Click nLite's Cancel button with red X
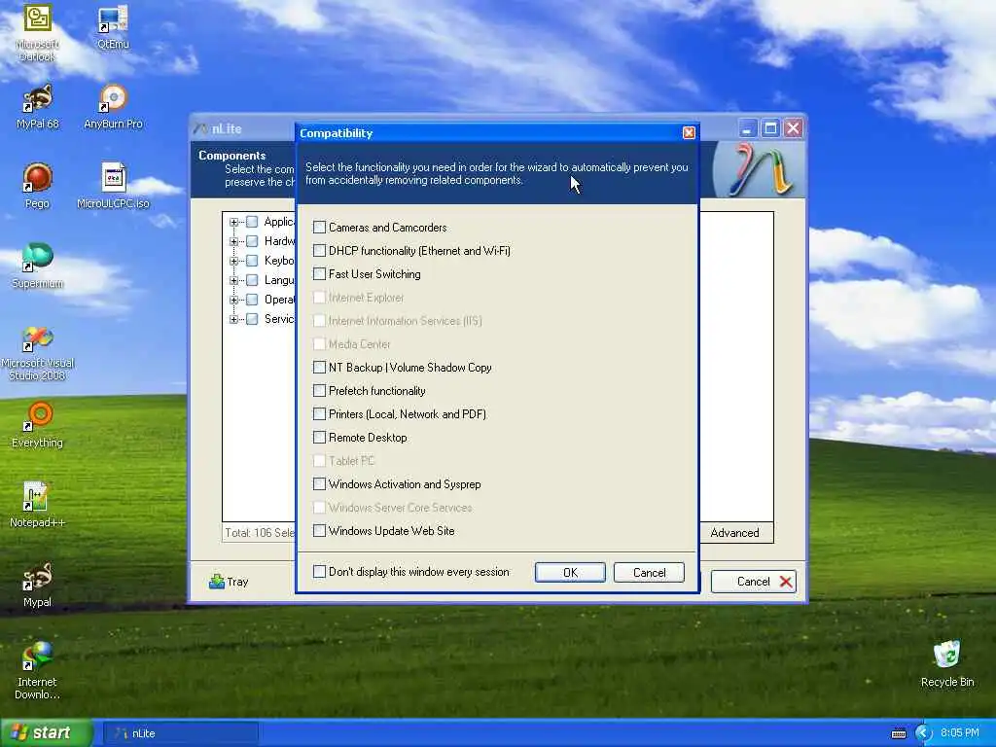This screenshot has width=996, height=747. (754, 582)
